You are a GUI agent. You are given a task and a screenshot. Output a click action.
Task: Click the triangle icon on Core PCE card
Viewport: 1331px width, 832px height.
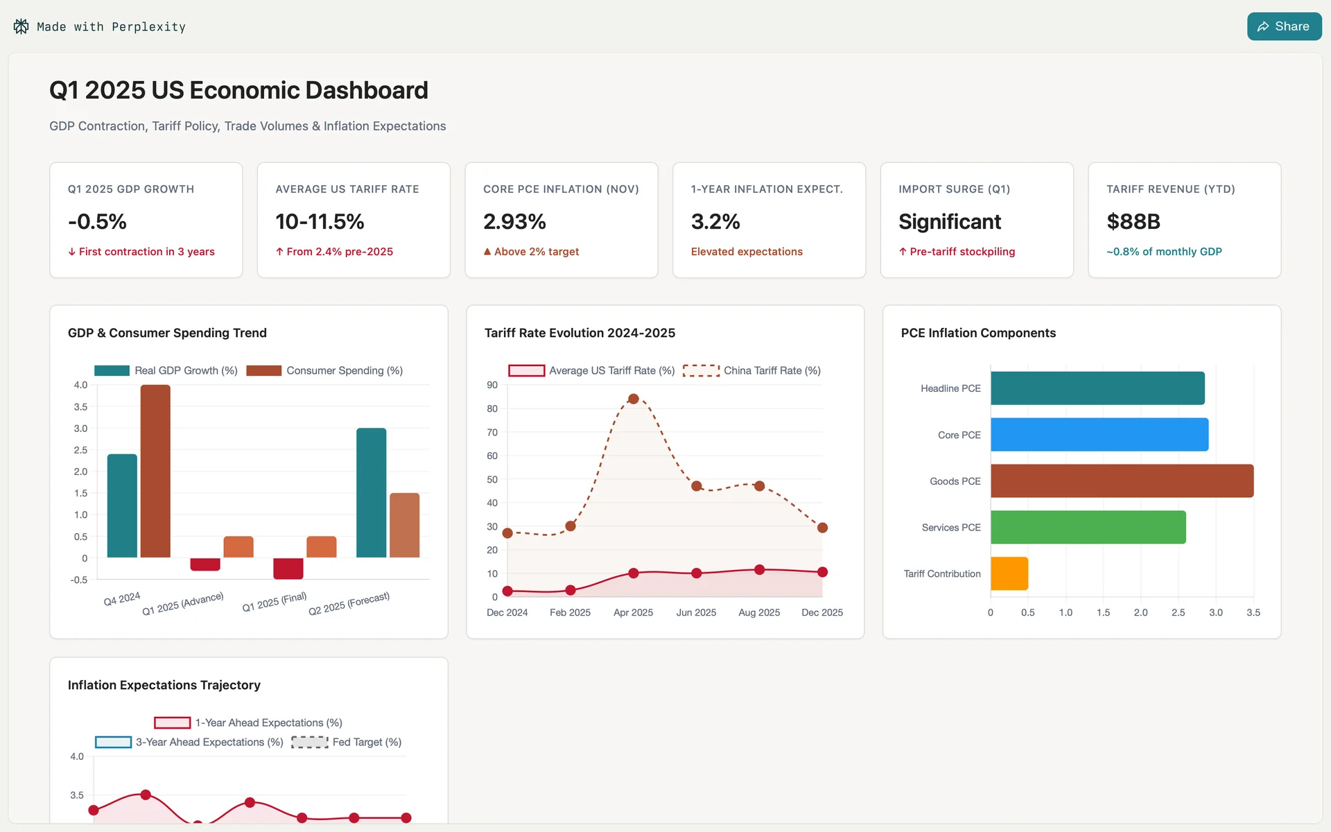pyautogui.click(x=487, y=252)
